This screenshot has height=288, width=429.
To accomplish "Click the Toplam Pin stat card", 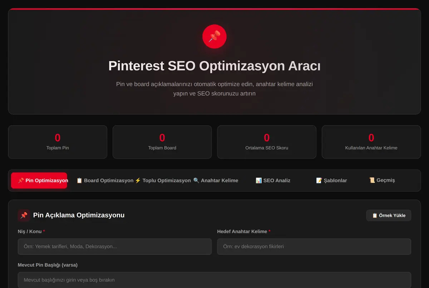I will pos(58,142).
